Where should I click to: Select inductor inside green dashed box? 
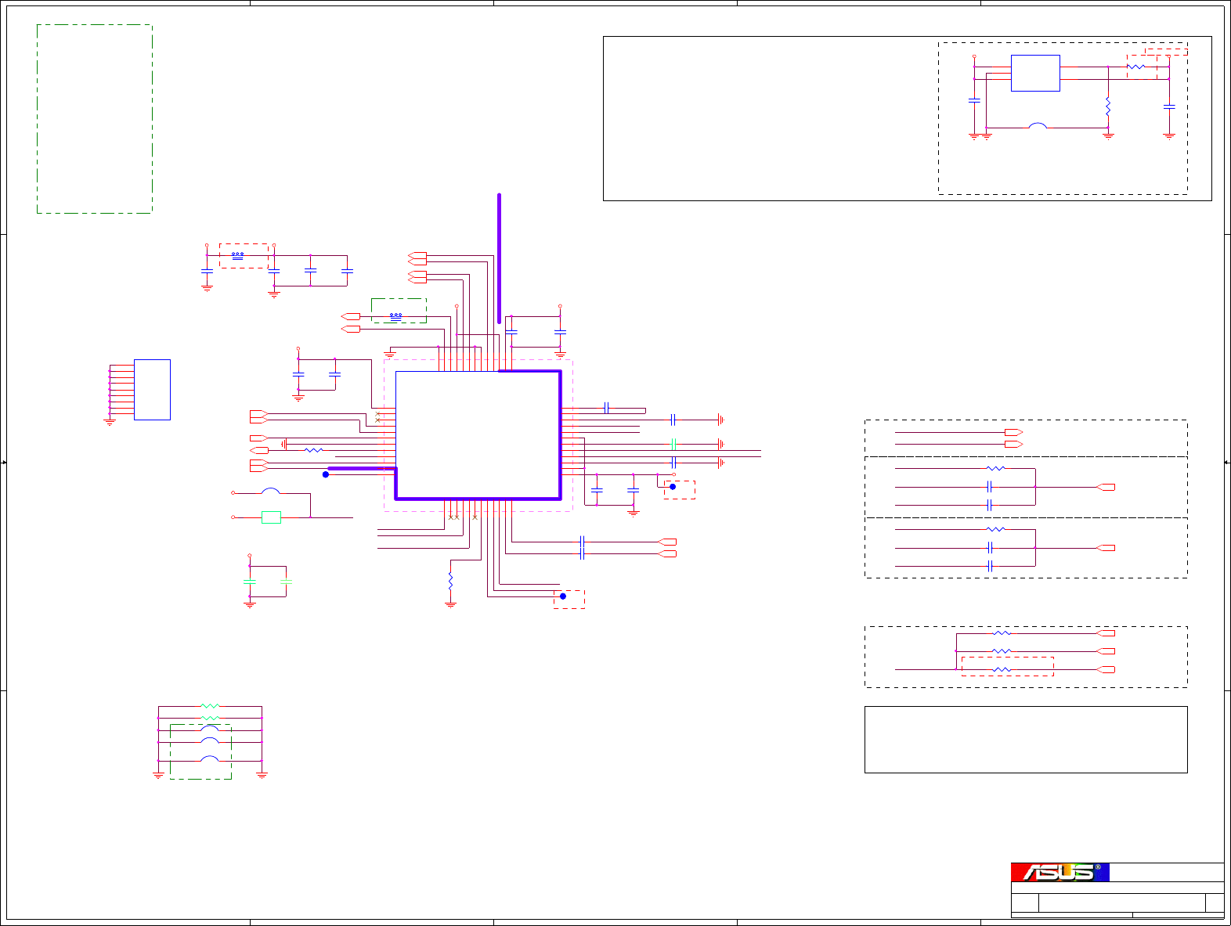pos(396,316)
